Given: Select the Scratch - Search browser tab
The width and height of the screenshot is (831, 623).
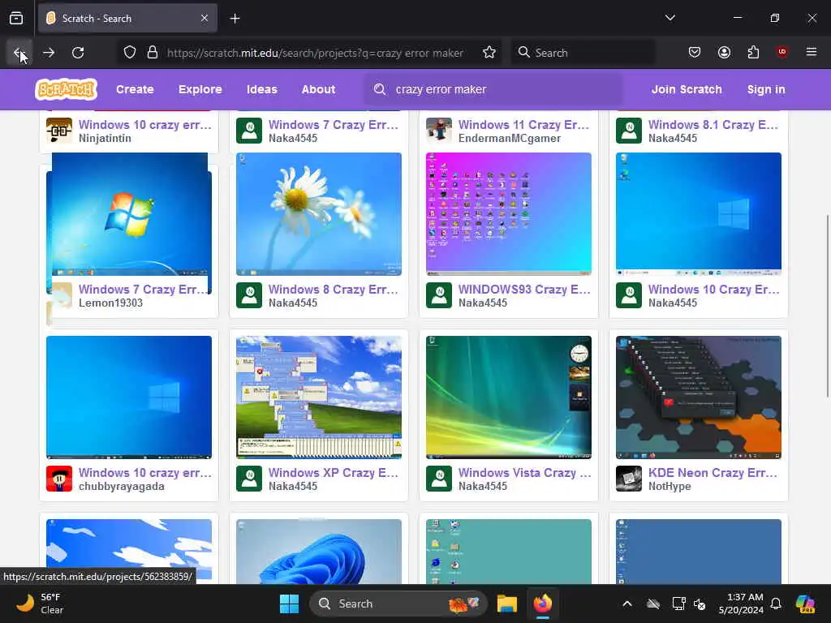Looking at the screenshot, I should 127,19.
